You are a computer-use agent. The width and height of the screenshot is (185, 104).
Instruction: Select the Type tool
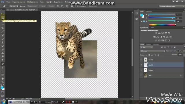(3, 68)
